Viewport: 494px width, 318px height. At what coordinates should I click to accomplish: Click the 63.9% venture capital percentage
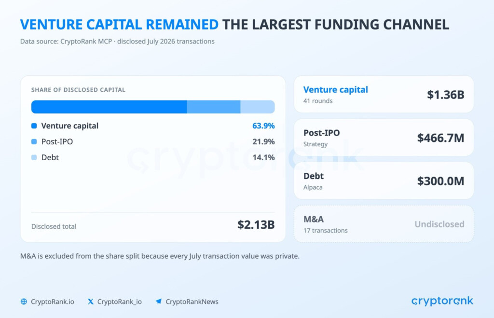tap(263, 126)
